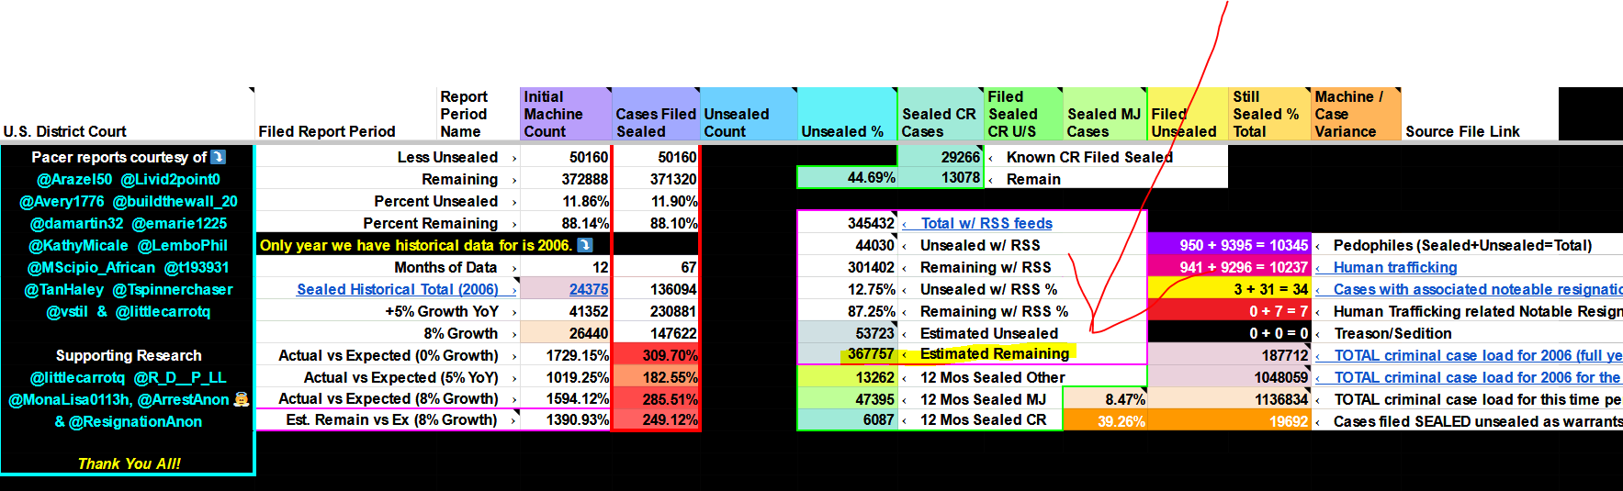Click the 'Less Unsealed' row label

click(x=447, y=157)
